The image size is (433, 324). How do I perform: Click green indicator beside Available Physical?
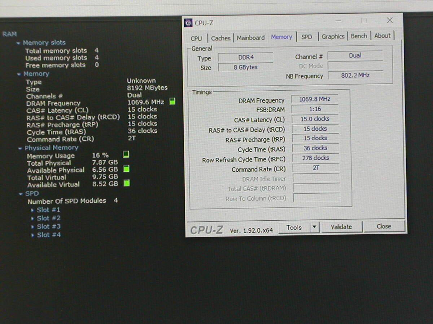click(126, 168)
